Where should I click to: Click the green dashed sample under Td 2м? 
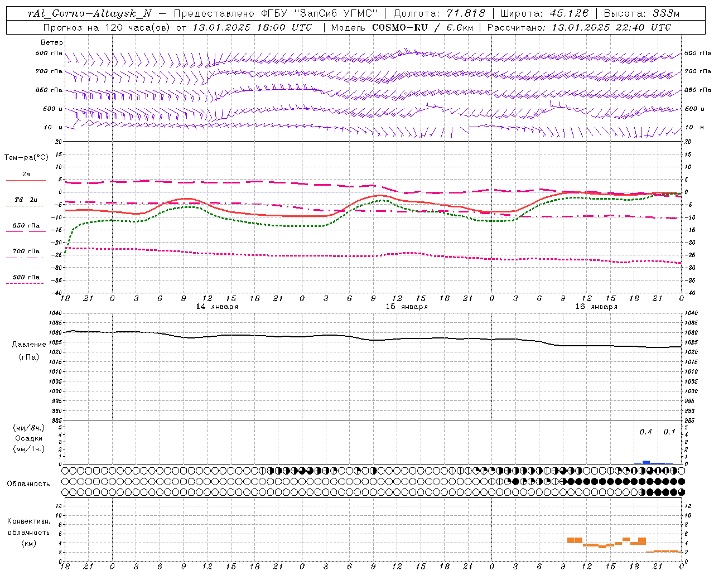point(25,206)
